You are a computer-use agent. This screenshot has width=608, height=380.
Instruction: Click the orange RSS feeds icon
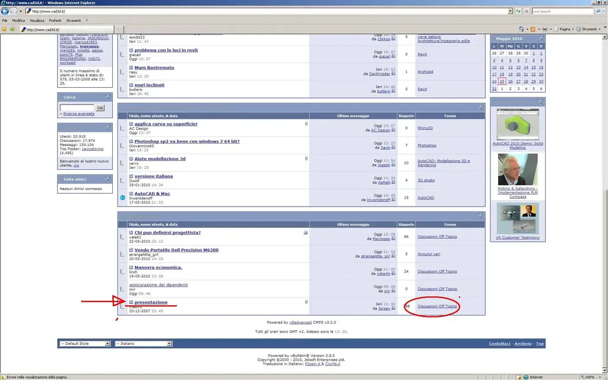tap(533, 29)
